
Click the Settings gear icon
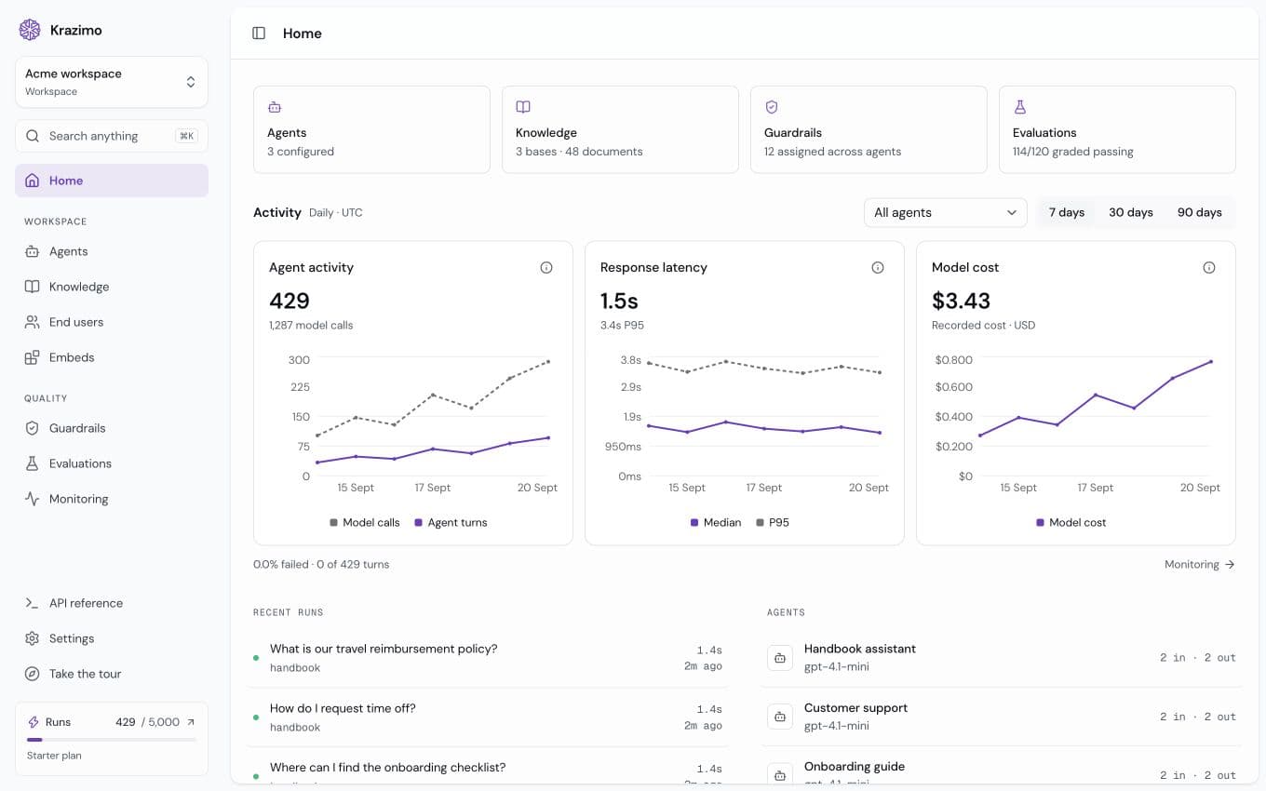pos(33,638)
